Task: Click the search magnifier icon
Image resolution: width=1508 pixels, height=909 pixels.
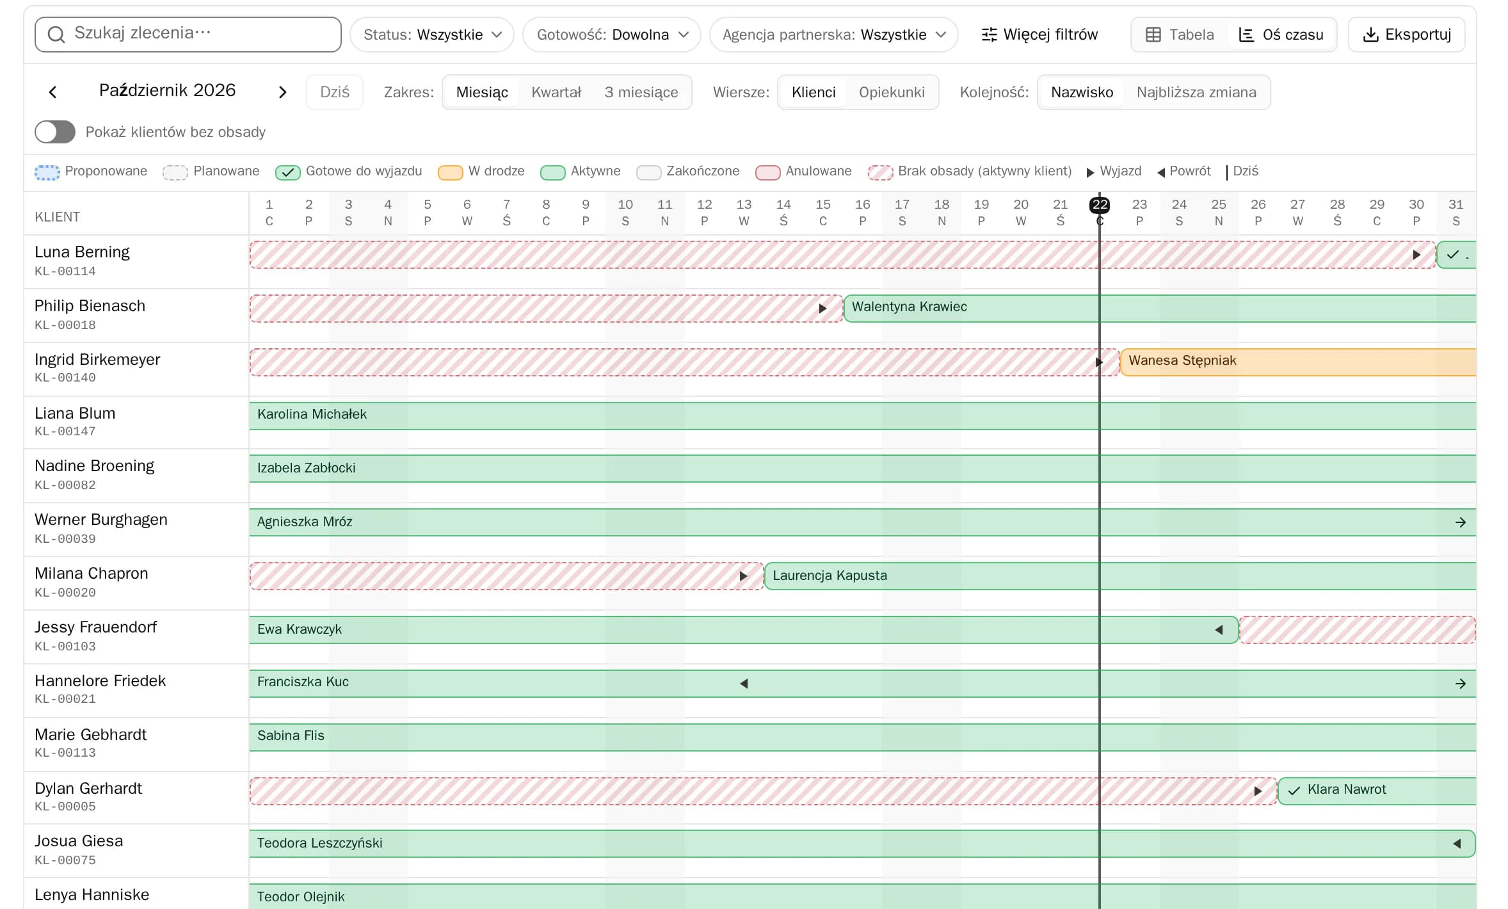Action: click(x=56, y=35)
